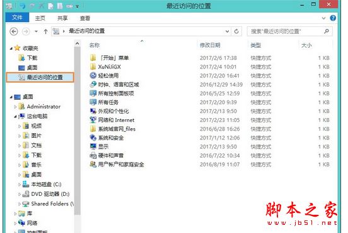The width and height of the screenshot is (348, 233).
Task: Select 这台电脑 in navigation pane
Action: 37,116
